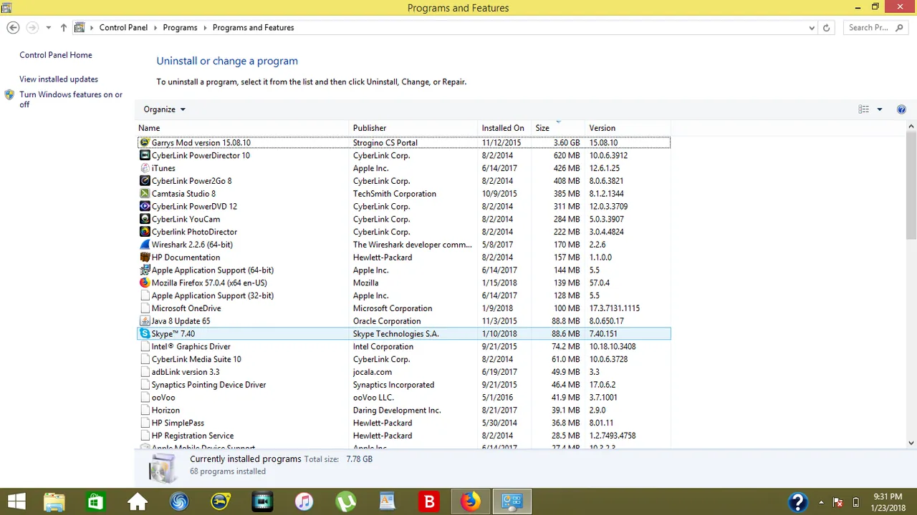Select CyberLink Media Suite 10 row
Image resolution: width=917 pixels, height=515 pixels.
[404, 359]
